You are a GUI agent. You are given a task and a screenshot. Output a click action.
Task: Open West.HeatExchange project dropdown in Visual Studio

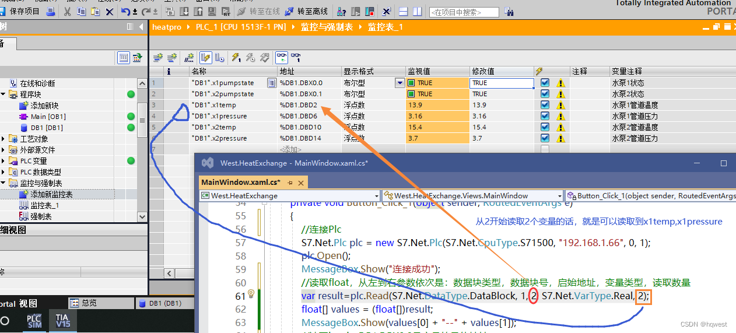pyautogui.click(x=376, y=196)
